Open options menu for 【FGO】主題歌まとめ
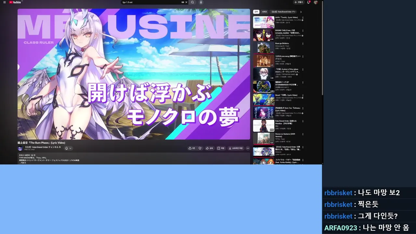This screenshot has width=416, height=234. [x=303, y=147]
